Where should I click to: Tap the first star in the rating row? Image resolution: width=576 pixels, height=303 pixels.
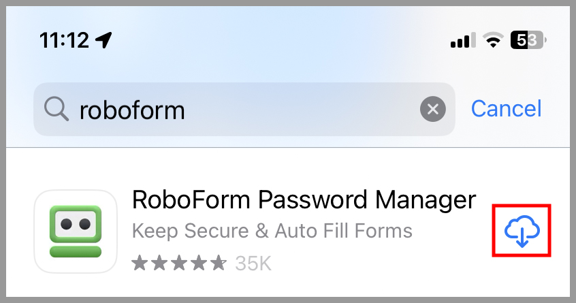[x=140, y=263]
